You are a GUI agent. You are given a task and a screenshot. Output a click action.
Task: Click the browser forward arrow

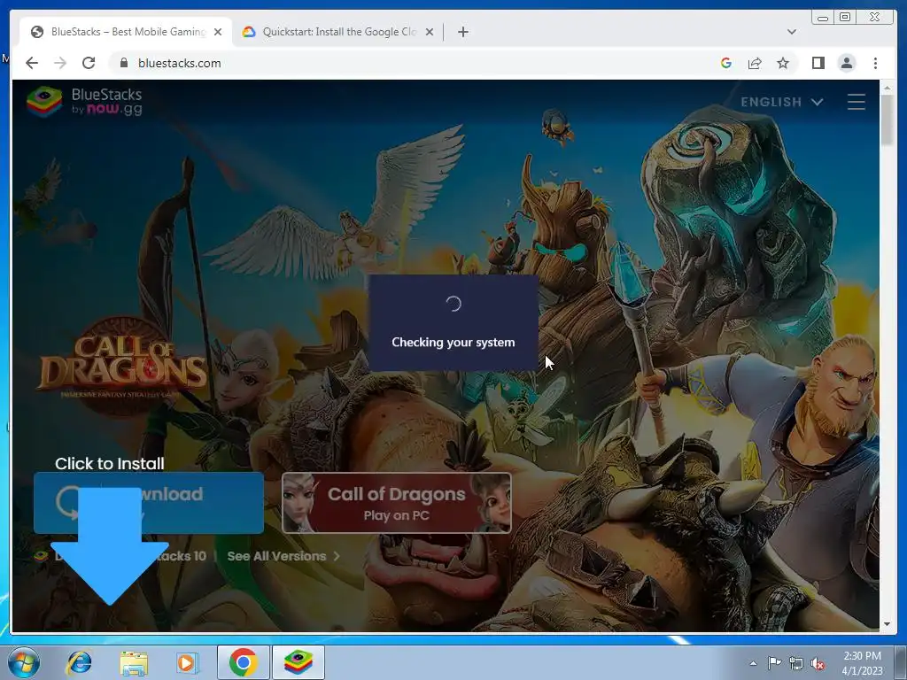(x=60, y=63)
